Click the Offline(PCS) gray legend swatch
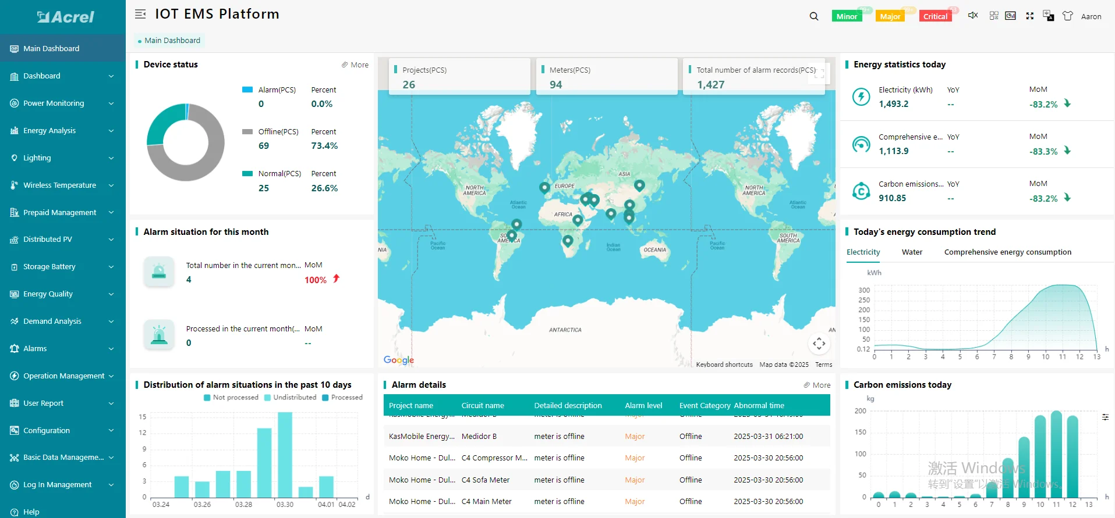1115x518 pixels. (247, 131)
